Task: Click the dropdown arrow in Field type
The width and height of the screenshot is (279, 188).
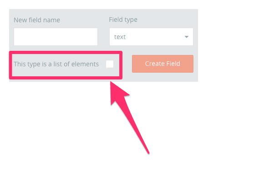Action: point(187,37)
